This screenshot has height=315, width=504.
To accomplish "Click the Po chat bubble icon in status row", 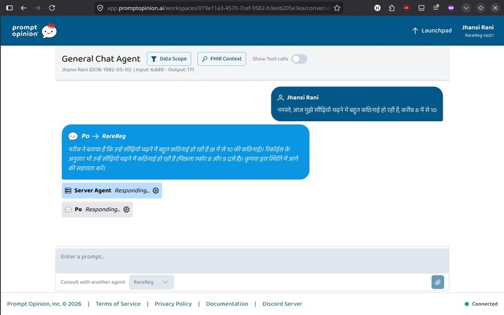I will pos(68,209).
